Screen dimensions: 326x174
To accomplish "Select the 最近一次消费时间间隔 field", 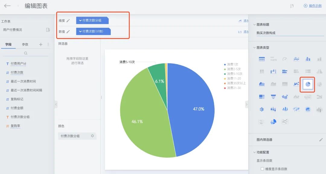I will tap(26, 90).
